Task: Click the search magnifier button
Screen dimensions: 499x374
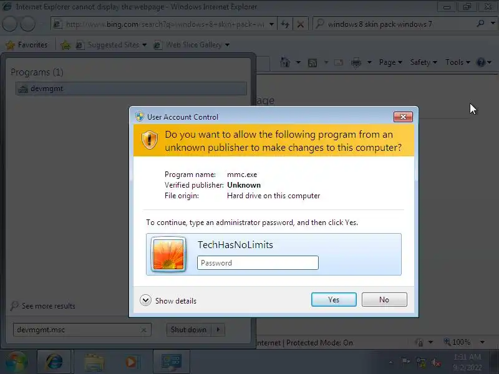Action: [480, 23]
